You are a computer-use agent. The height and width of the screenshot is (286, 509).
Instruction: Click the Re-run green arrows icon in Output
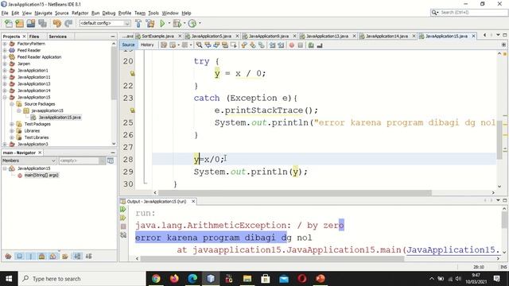[123, 210]
